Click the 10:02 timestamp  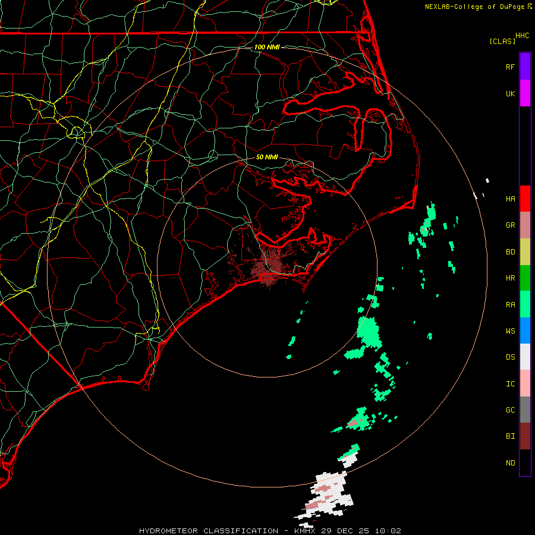[x=388, y=531]
